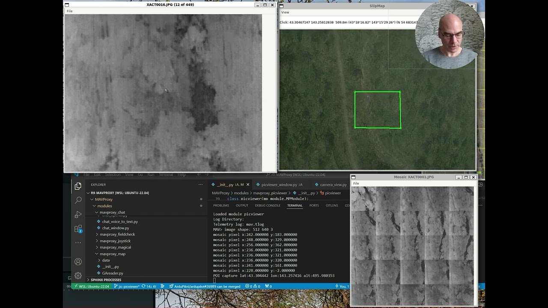Open the ArduPilot pull request #26989 status item

[x=205, y=286]
